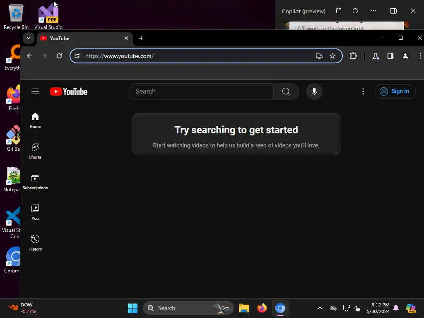Toggle the browser side panel

click(390, 56)
